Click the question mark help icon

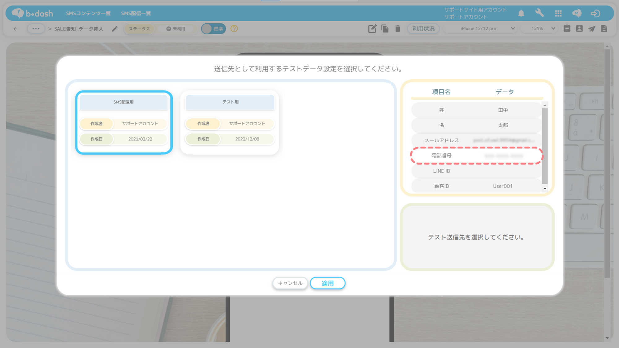234,29
